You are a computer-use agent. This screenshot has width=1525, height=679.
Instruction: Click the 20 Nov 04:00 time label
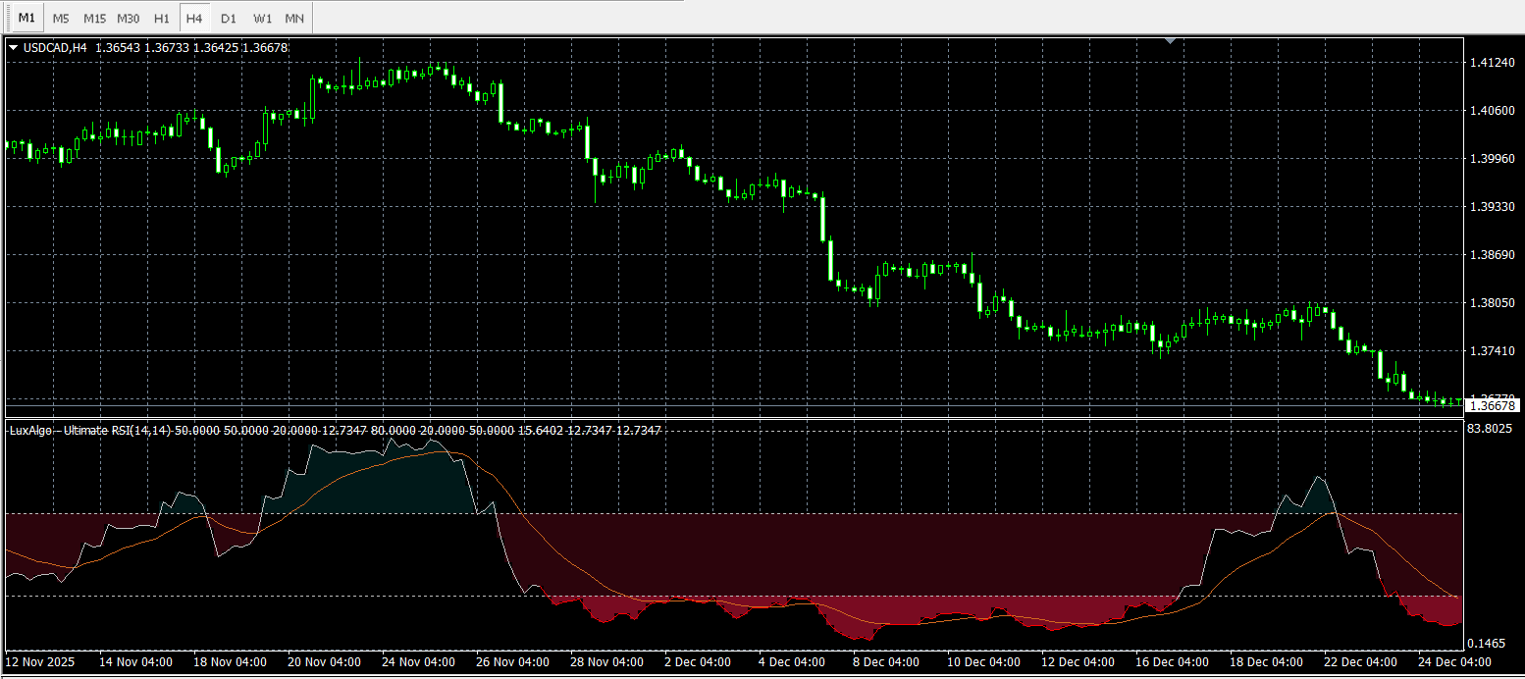pos(324,662)
